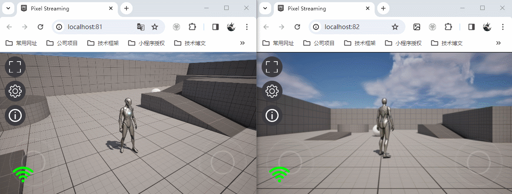
Task: Toggle side panel in left browser window
Action: [x=216, y=27]
